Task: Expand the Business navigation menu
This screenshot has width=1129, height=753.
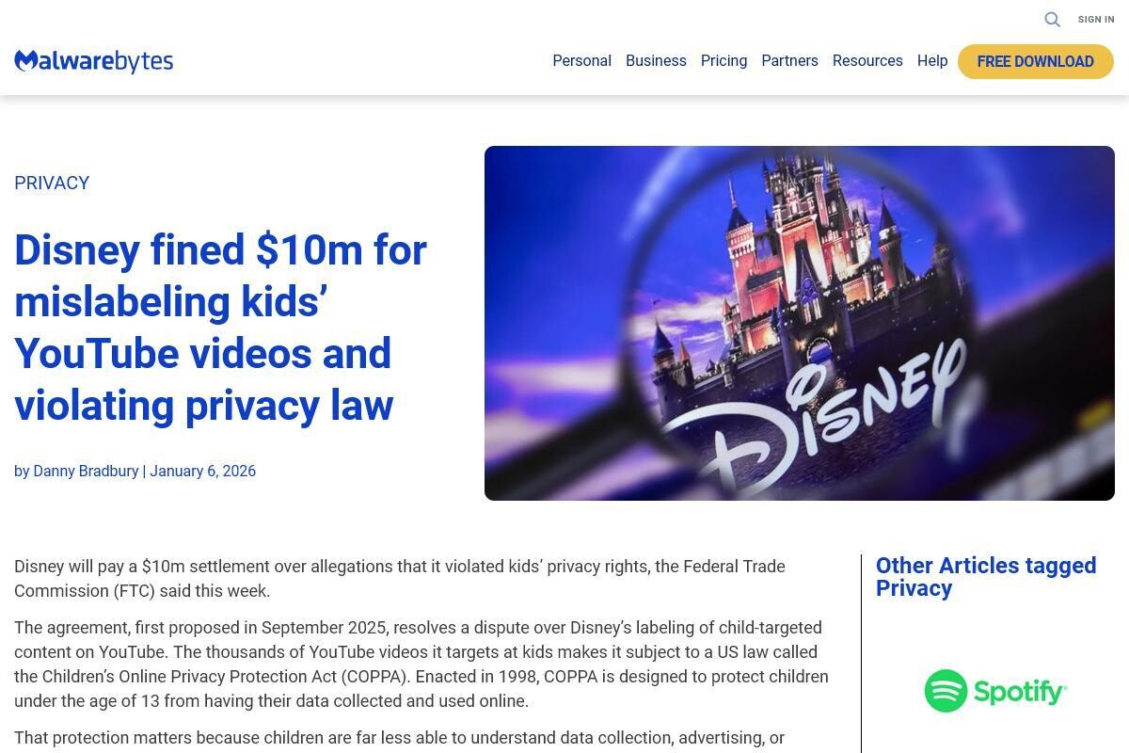Action: pyautogui.click(x=656, y=61)
